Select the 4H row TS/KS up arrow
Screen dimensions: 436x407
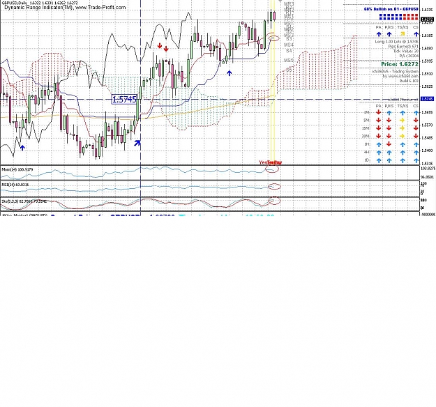click(403, 153)
